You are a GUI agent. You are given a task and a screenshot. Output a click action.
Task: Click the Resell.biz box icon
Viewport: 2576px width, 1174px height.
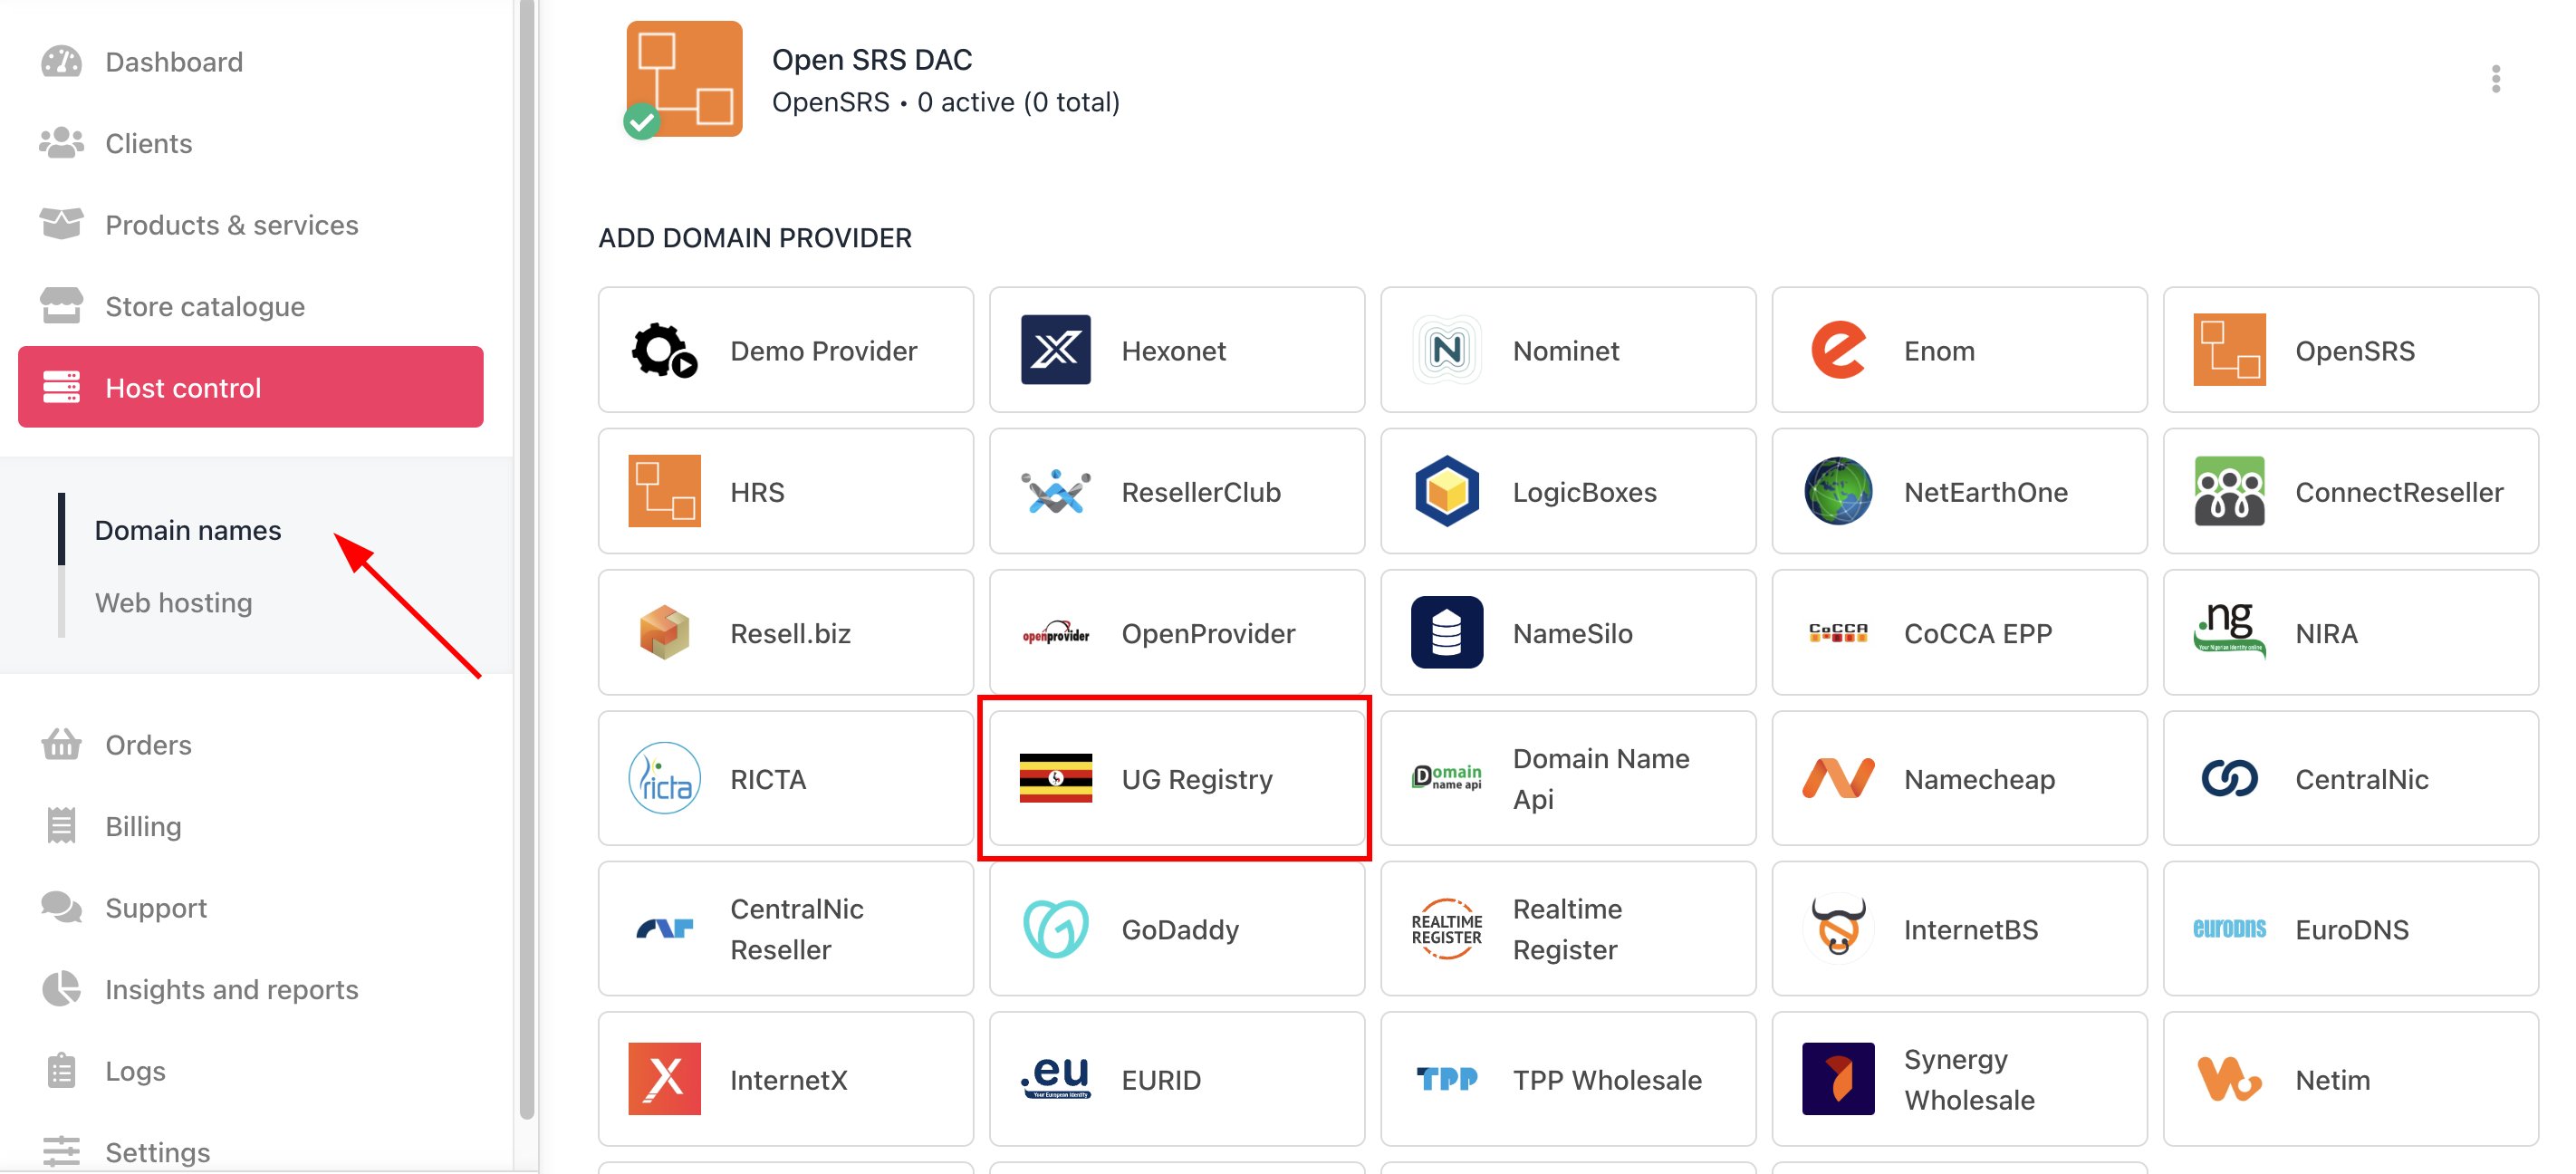point(664,632)
